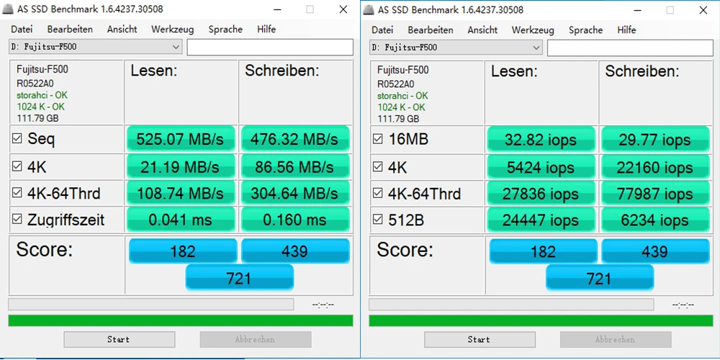Click text field beside drive dropdown, left window
Viewport: 720px width, 360px height.
(x=270, y=48)
